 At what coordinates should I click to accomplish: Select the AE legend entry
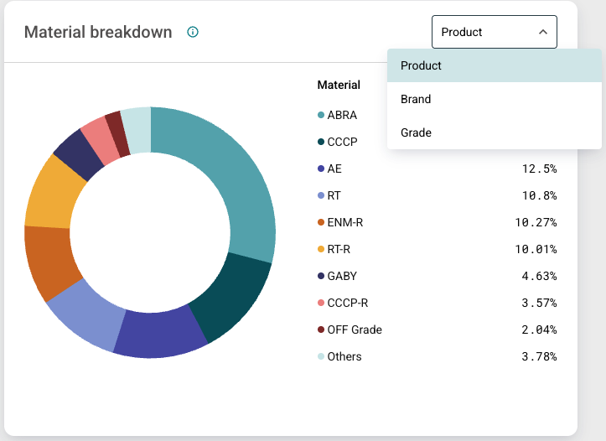point(334,169)
